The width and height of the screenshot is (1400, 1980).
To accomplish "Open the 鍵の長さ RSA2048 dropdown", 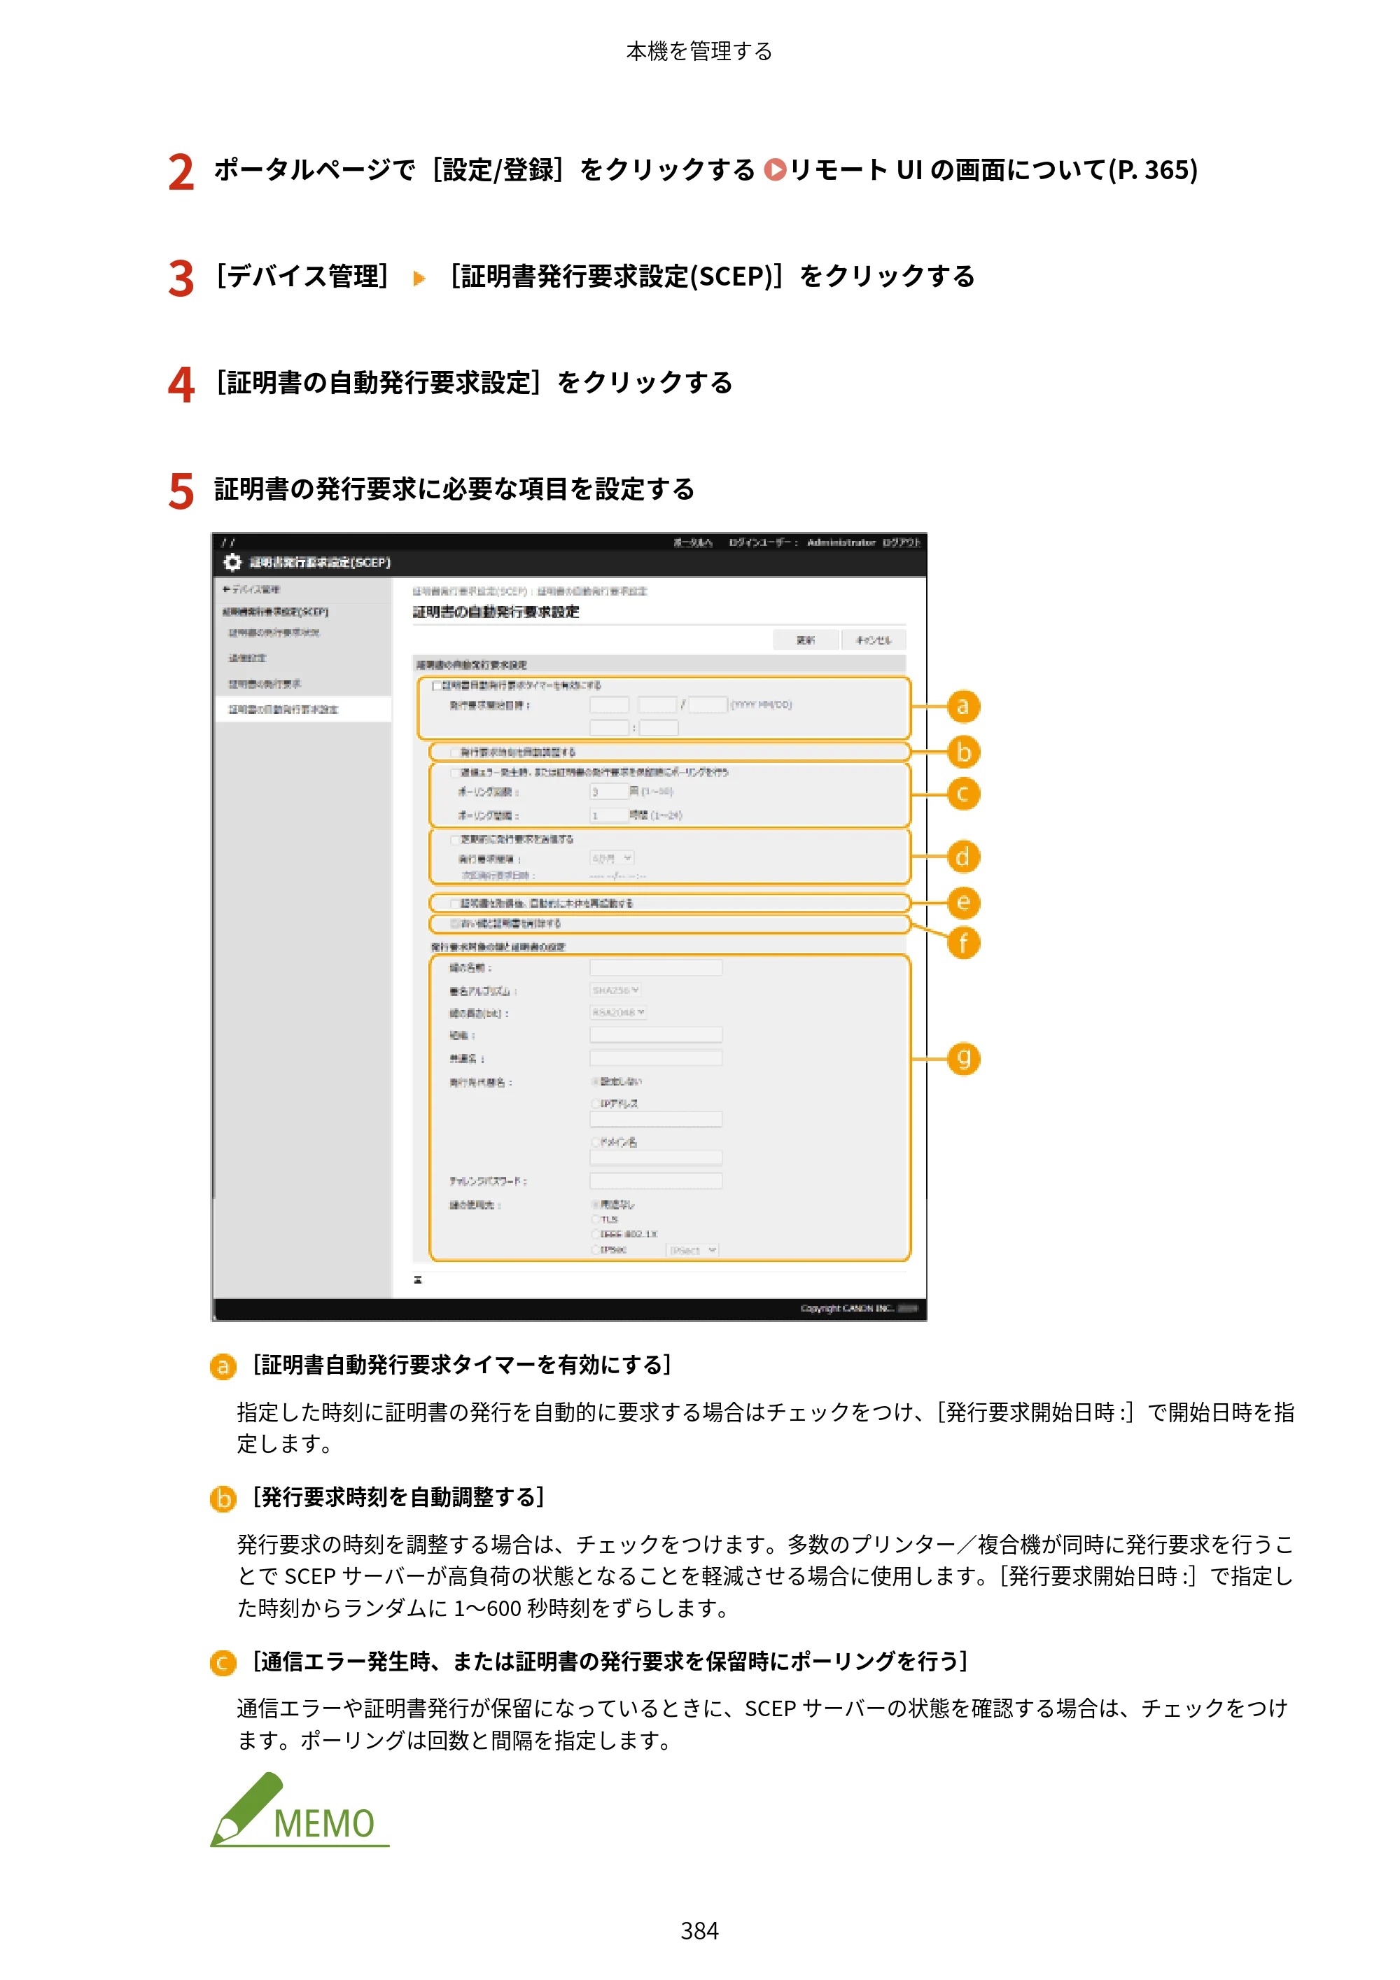I will [619, 1013].
